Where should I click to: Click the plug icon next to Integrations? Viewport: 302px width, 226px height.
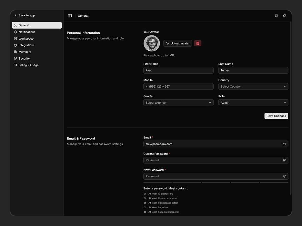coord(15,45)
